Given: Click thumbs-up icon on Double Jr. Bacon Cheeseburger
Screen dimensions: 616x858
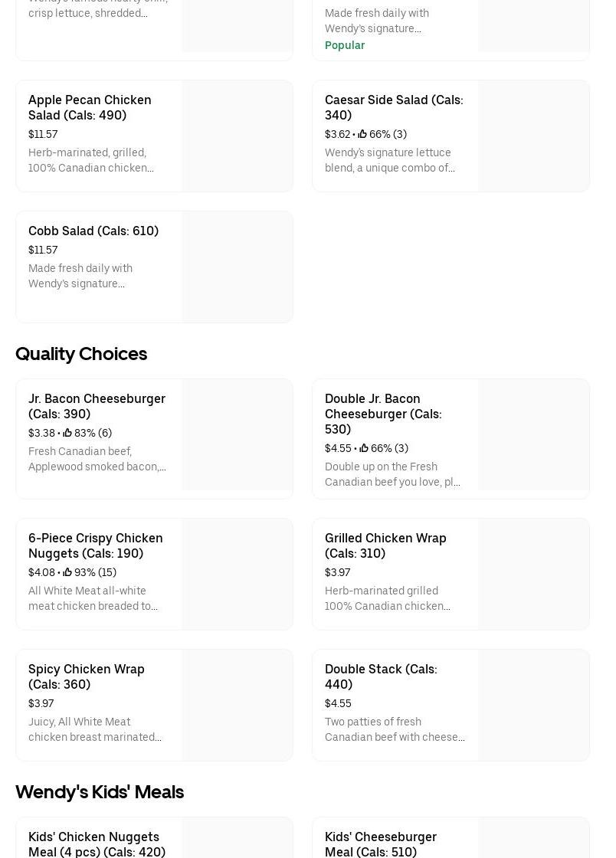Looking at the screenshot, I should (x=364, y=448).
